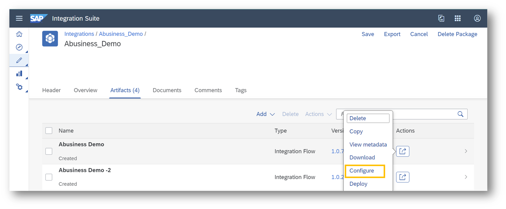Click Integration Flow type in Abusiness Demo row

pyautogui.click(x=295, y=151)
